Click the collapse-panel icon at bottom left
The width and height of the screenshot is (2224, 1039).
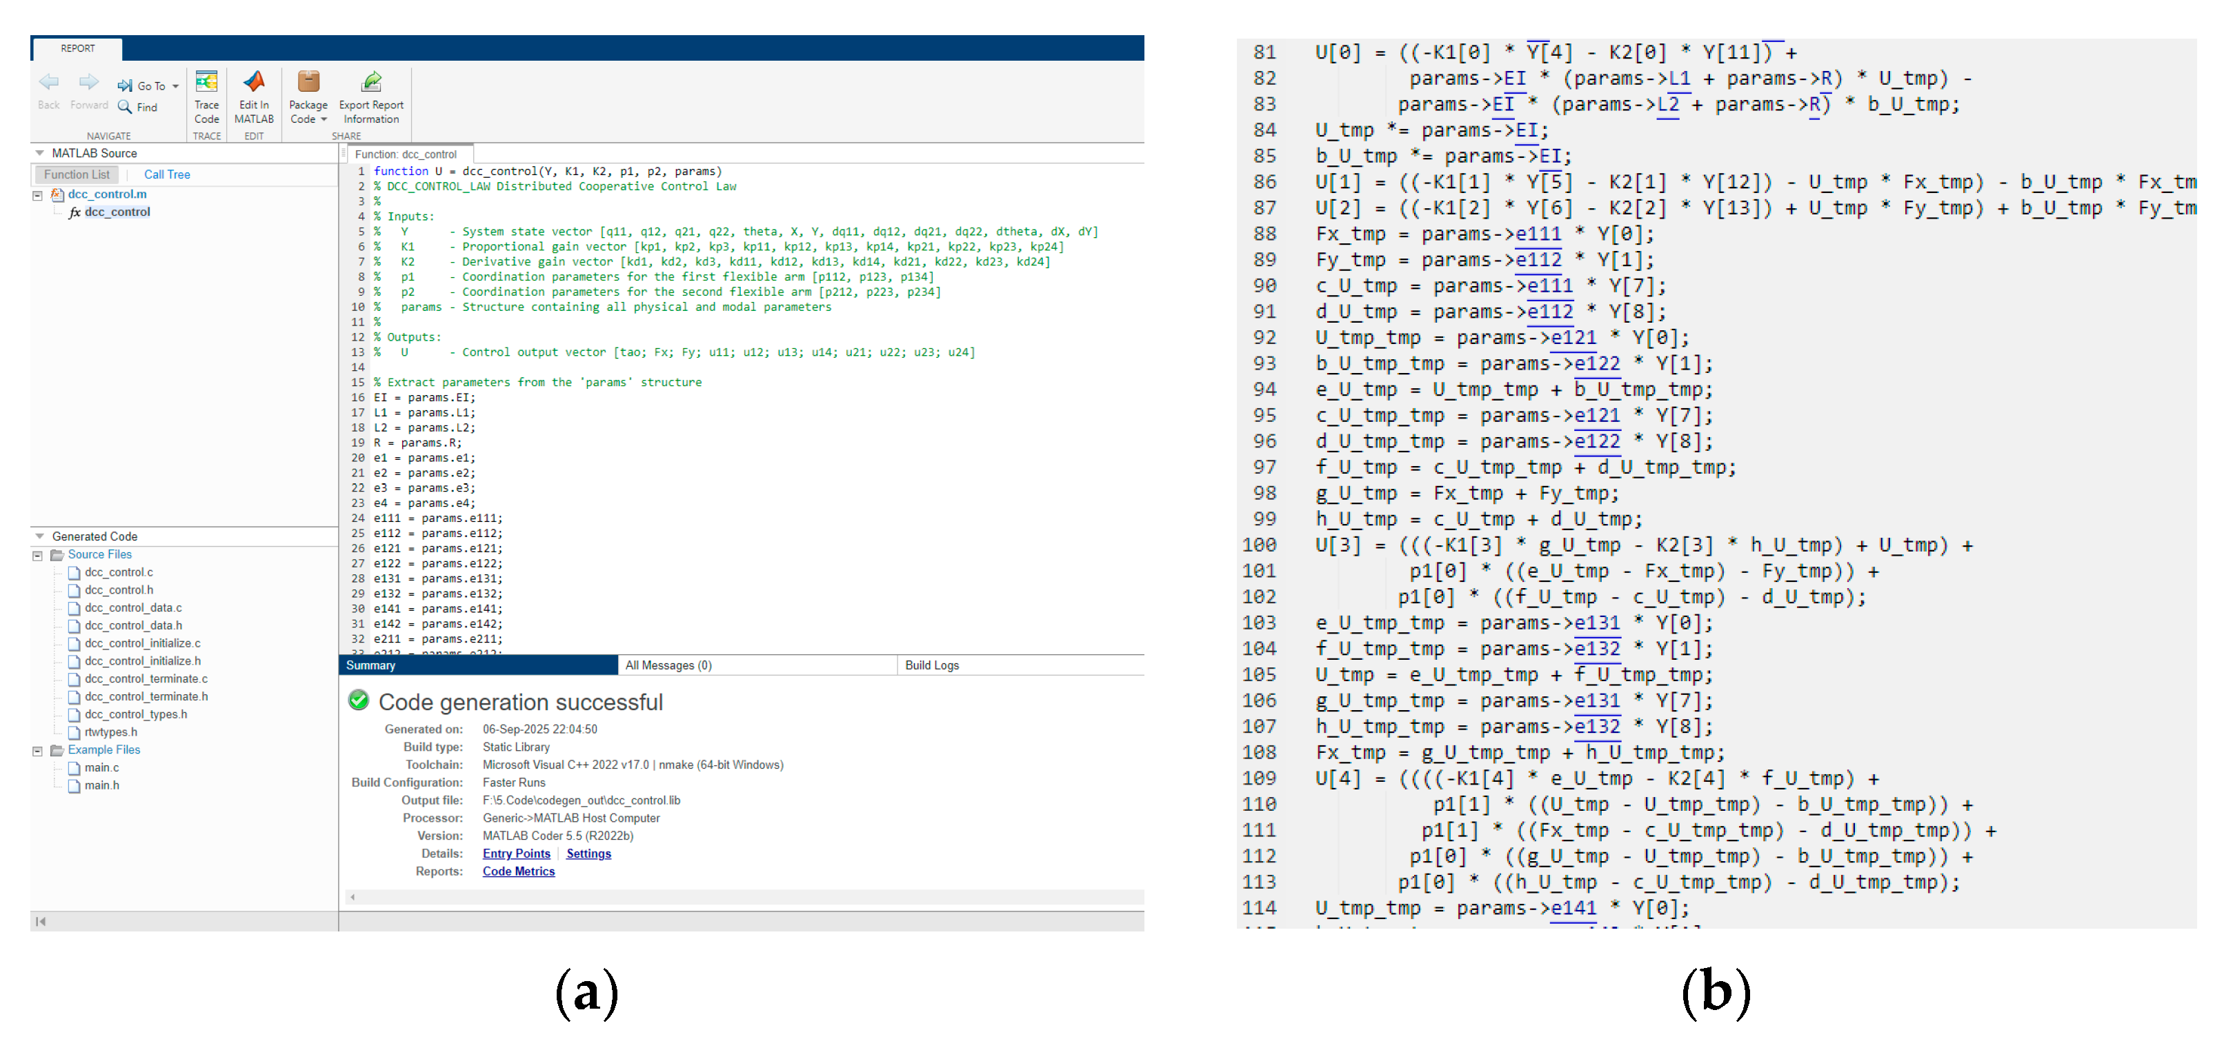(41, 922)
